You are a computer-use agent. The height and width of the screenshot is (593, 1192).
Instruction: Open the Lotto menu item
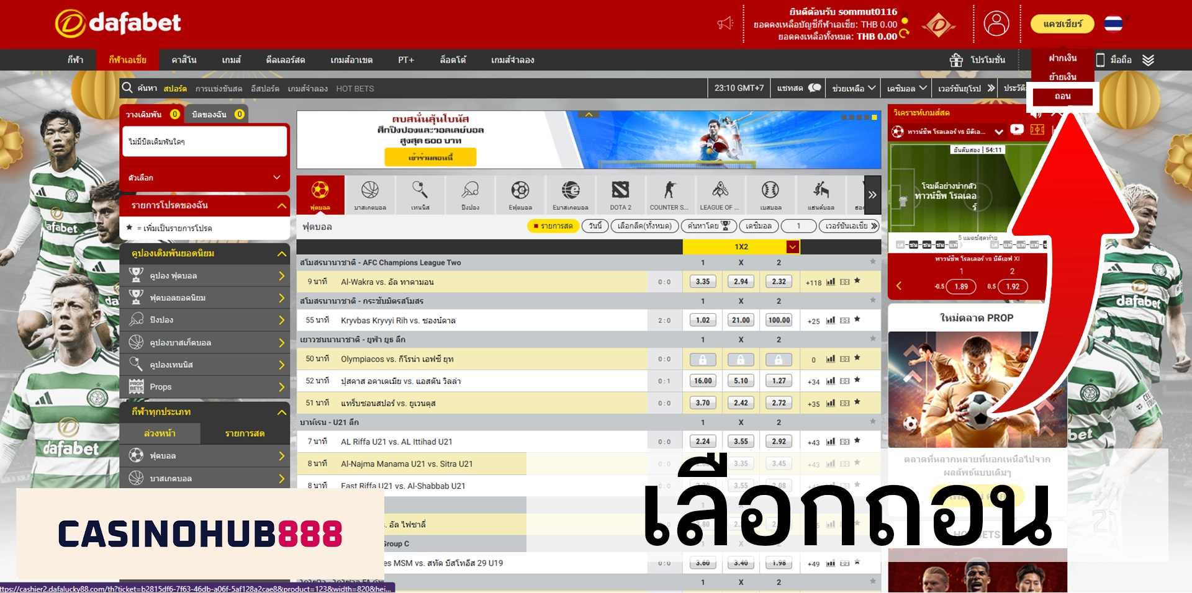pyautogui.click(x=453, y=60)
